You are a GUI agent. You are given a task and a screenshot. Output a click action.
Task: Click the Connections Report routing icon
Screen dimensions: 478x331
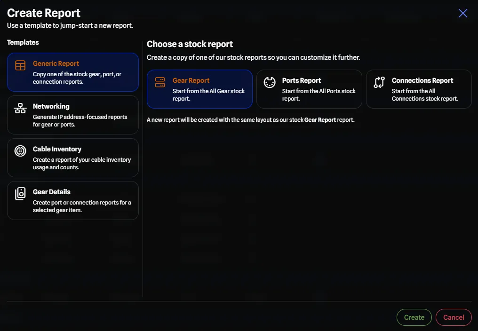(x=379, y=82)
